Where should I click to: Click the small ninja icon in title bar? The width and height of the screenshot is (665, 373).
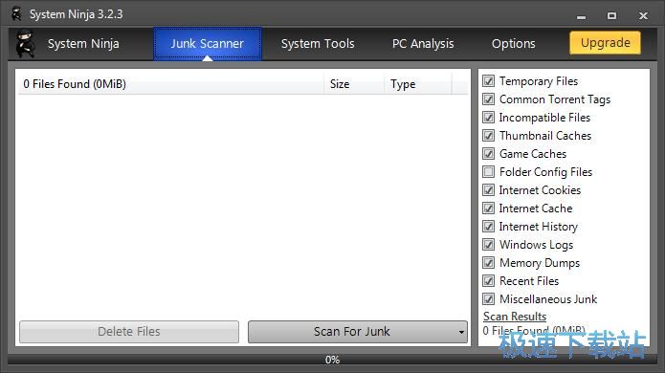pos(16,14)
